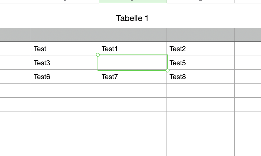Select the Test2 cell

200,49
